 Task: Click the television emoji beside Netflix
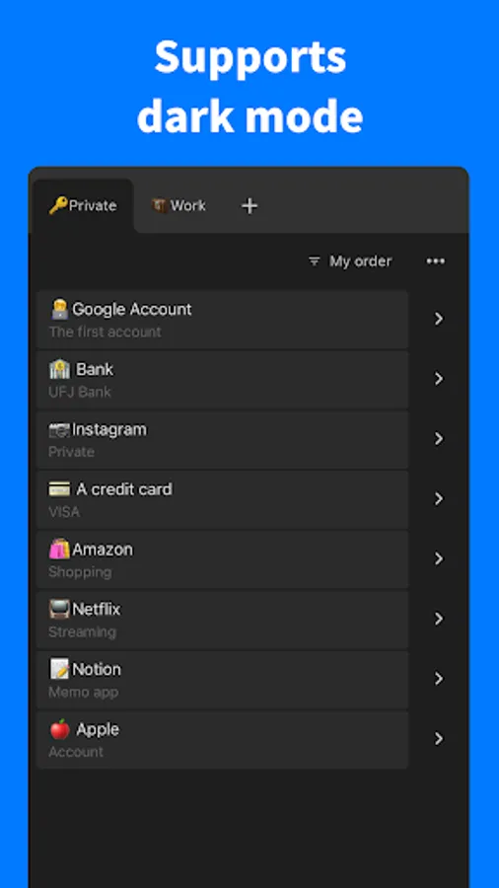tap(59, 610)
